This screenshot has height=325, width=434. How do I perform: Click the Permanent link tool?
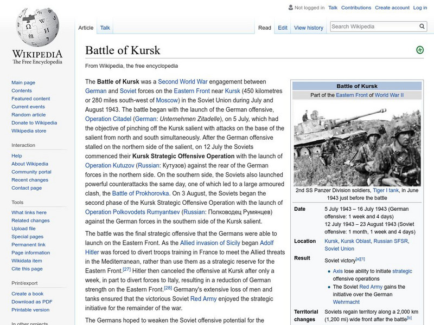(28, 244)
